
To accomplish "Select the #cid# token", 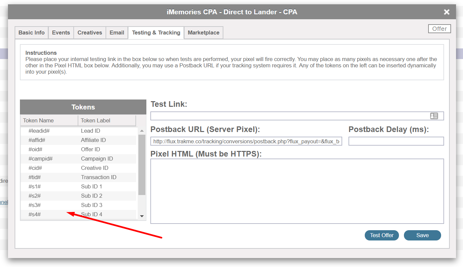I will (35, 168).
